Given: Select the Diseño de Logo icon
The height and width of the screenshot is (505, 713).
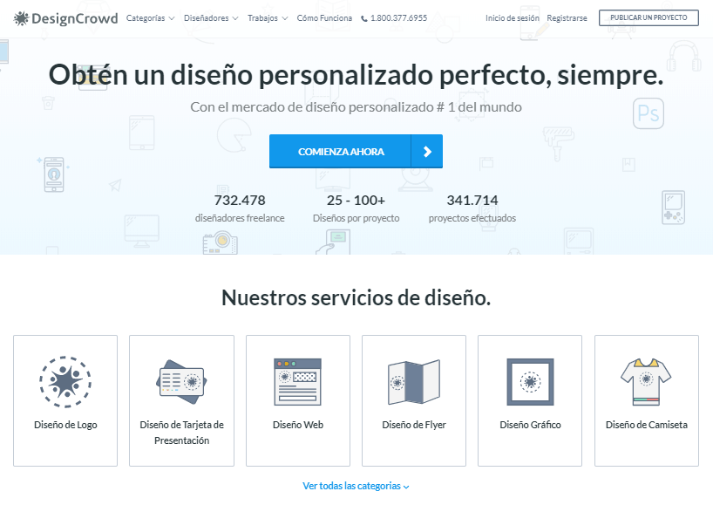Looking at the screenshot, I should click(x=65, y=381).
